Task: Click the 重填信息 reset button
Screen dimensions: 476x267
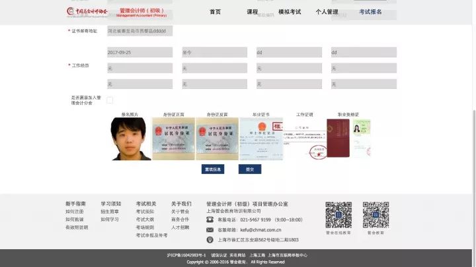Action: pos(213,169)
